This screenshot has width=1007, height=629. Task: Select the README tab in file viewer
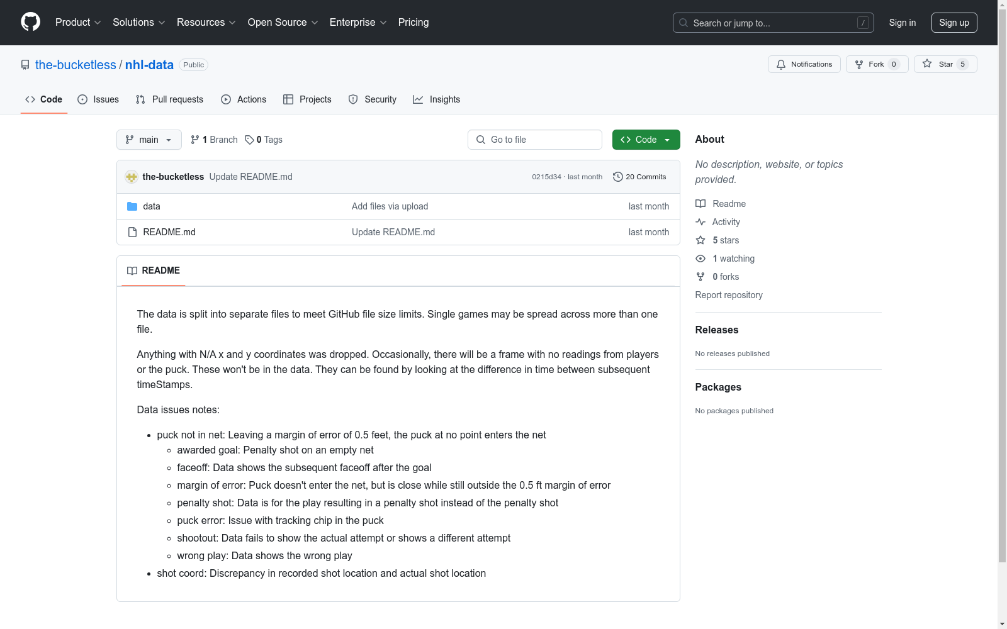pyautogui.click(x=154, y=270)
